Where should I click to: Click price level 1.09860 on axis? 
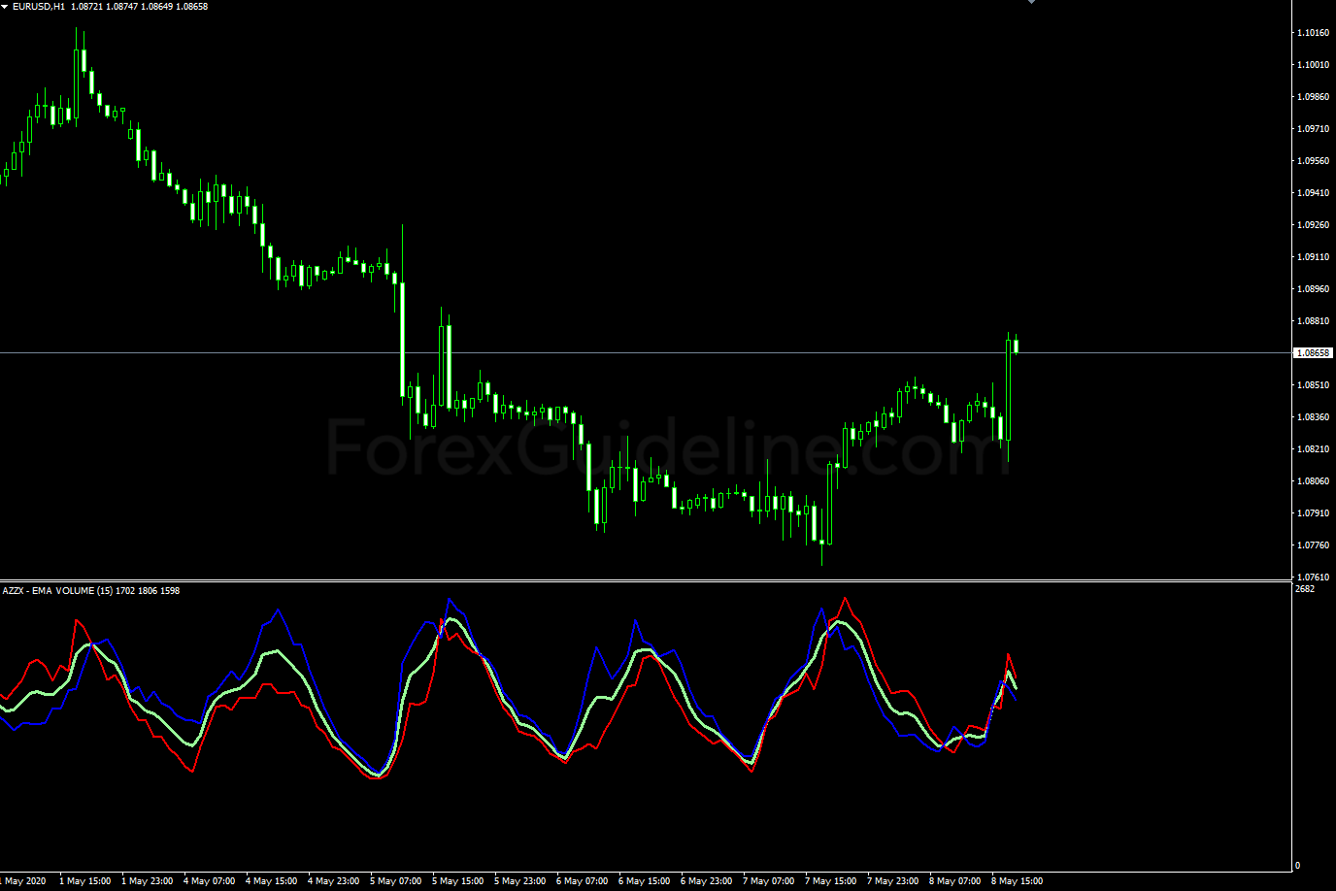(x=1314, y=97)
